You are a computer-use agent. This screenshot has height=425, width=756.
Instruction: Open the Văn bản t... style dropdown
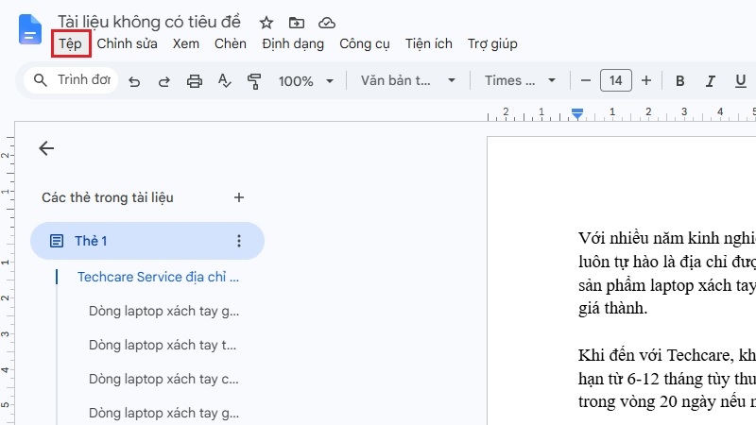pos(408,80)
